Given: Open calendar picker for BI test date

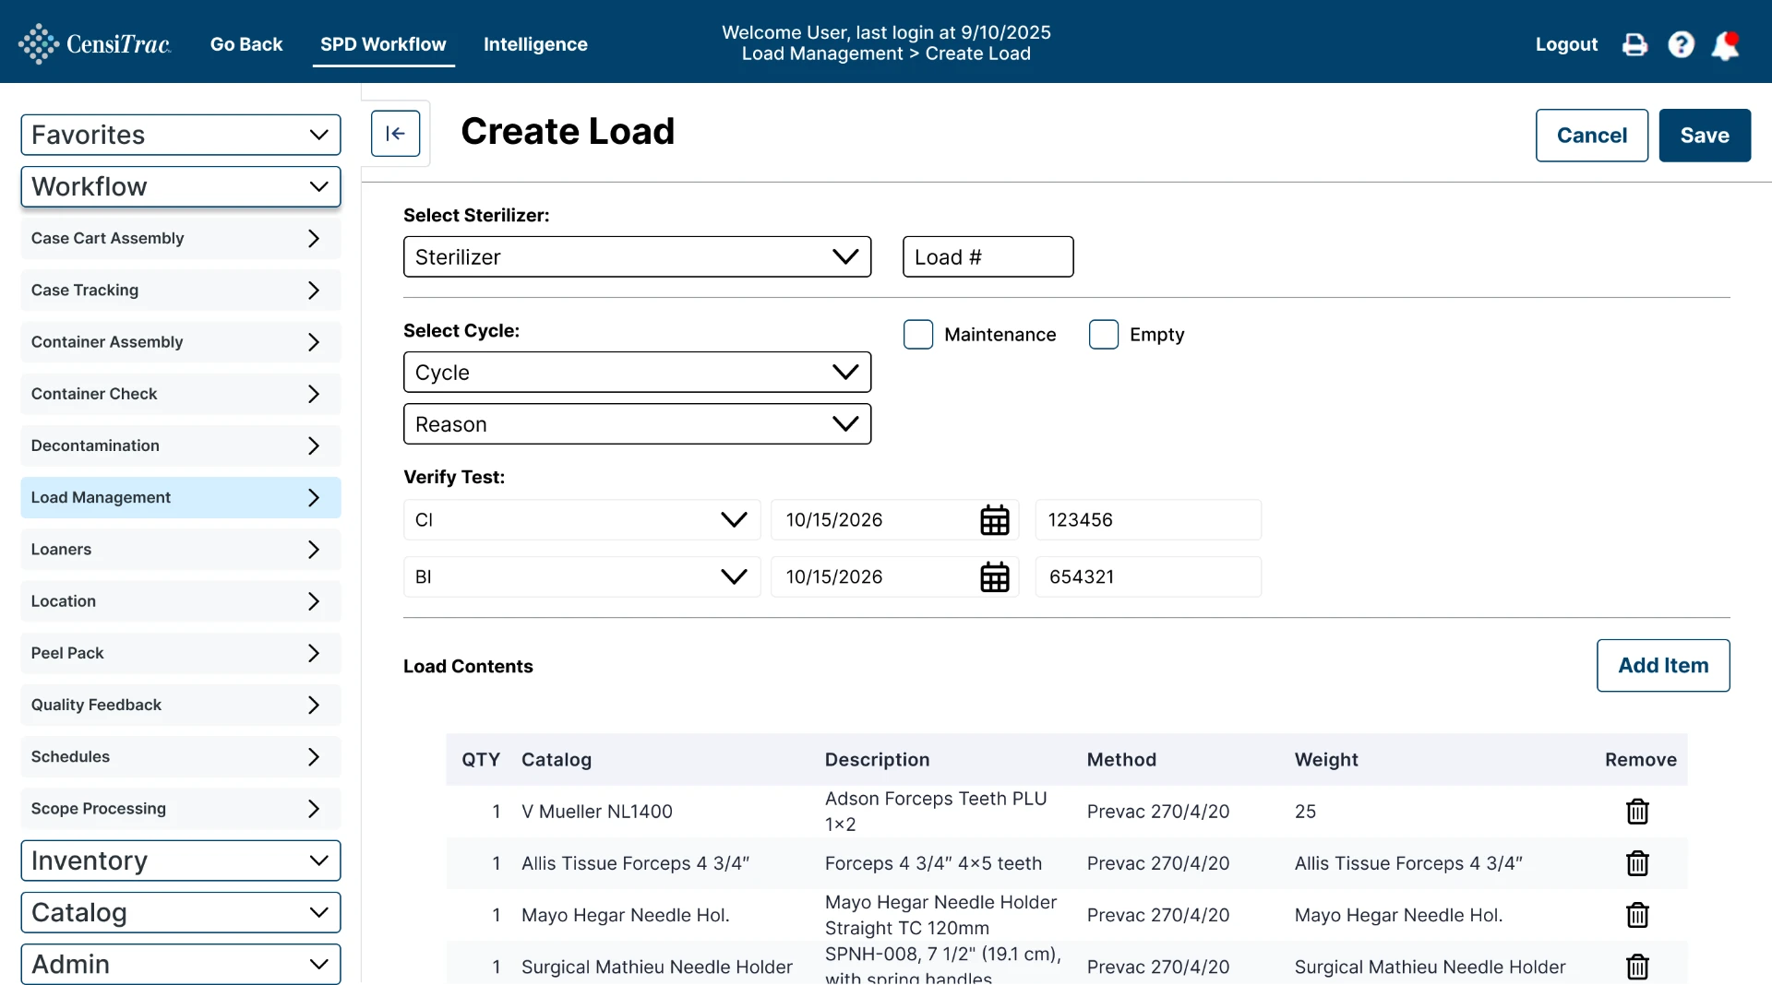Looking at the screenshot, I should tap(994, 577).
